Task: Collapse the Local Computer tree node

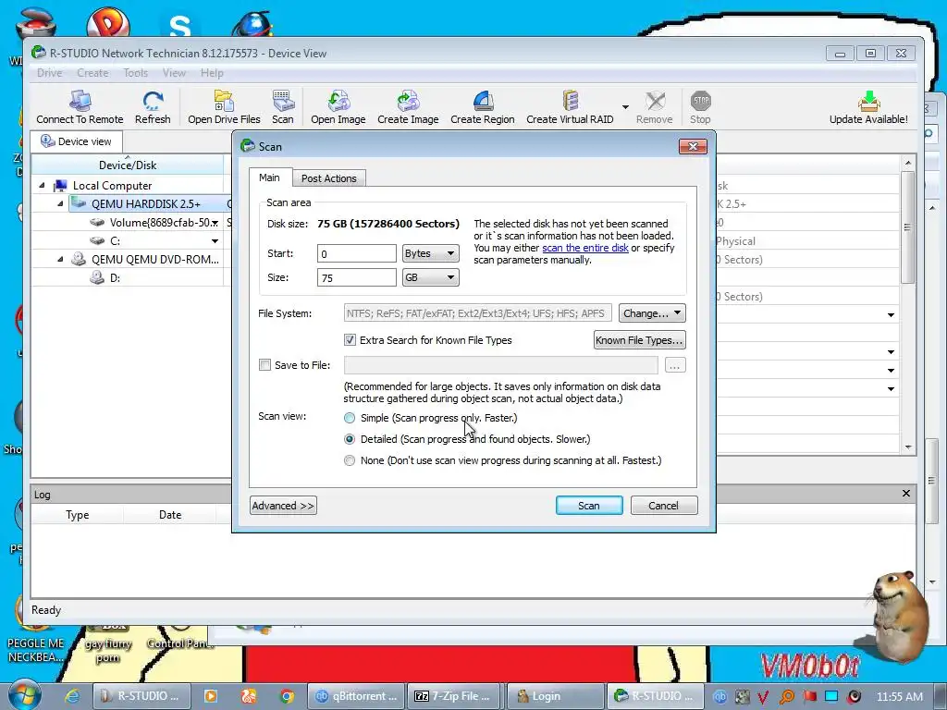Action: tap(42, 185)
